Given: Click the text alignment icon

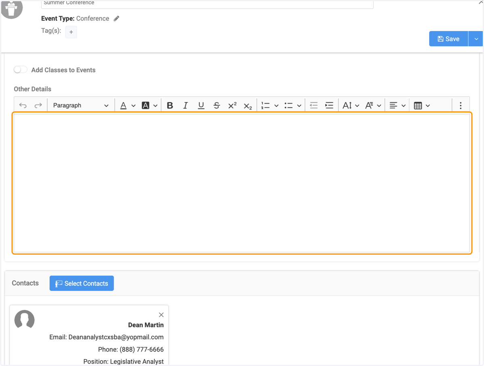Looking at the screenshot, I should click(393, 105).
